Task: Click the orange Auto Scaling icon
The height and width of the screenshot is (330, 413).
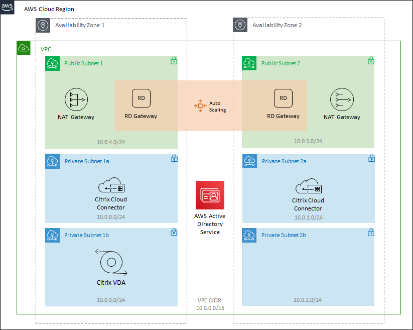Action: pyautogui.click(x=200, y=106)
